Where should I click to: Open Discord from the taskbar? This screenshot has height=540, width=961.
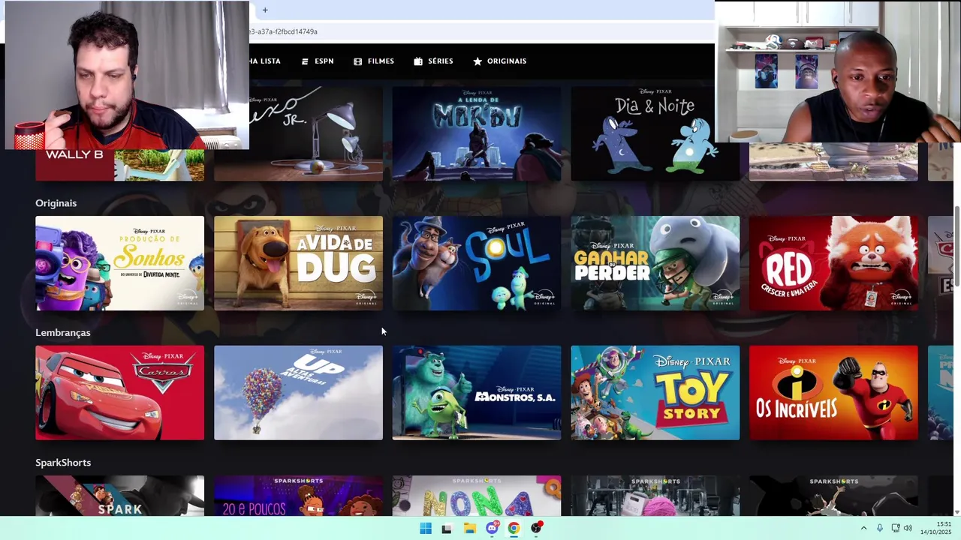pos(492,528)
